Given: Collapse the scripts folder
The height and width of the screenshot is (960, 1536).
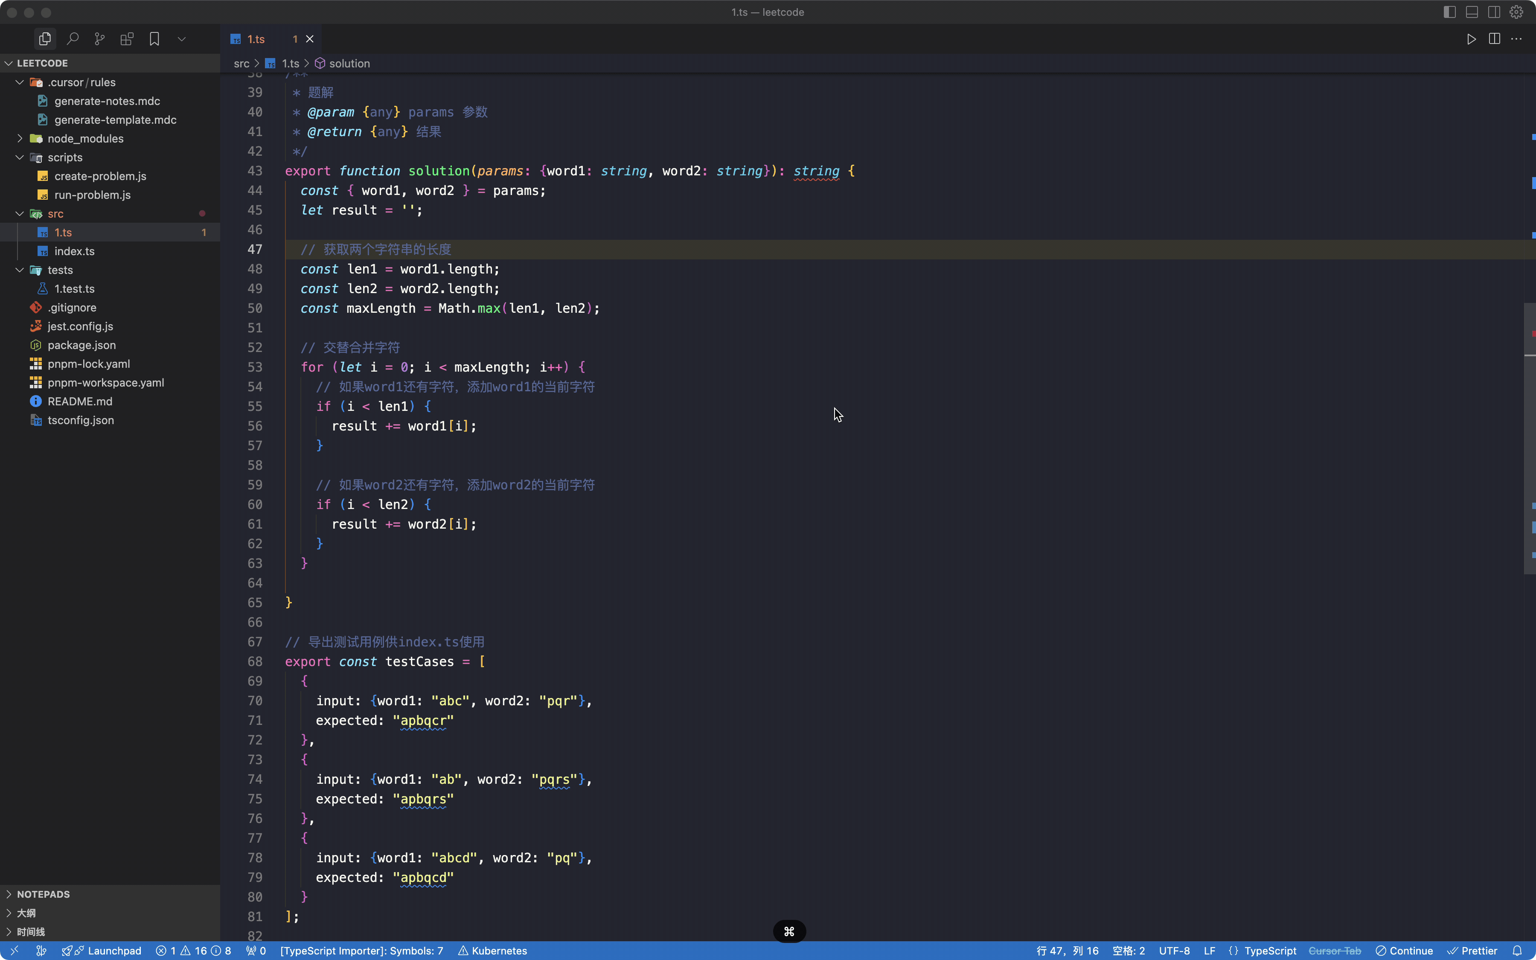Looking at the screenshot, I should [x=65, y=157].
